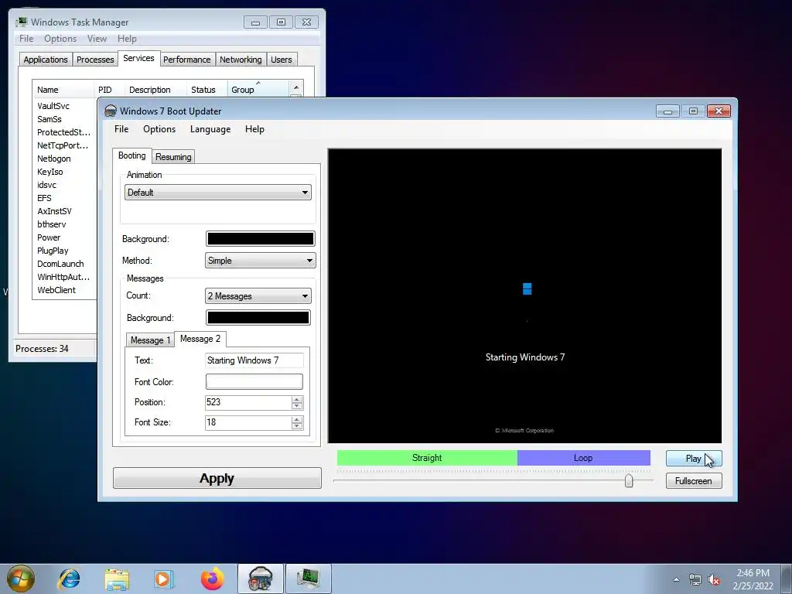
Task: Select the Message 2 tab
Action: 200,339
